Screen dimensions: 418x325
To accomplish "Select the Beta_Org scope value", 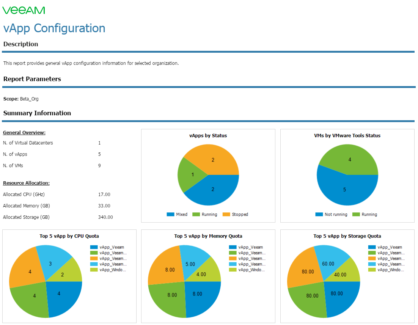I will pos(29,99).
